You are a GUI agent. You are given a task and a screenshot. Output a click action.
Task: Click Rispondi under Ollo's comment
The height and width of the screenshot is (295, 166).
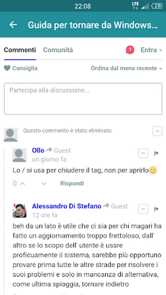pyautogui.click(x=72, y=184)
